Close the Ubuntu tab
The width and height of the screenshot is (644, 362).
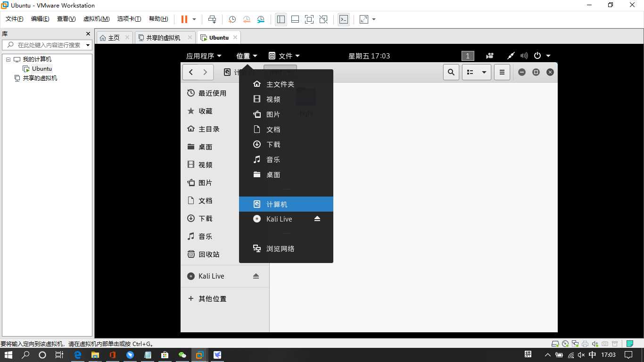pyautogui.click(x=235, y=37)
